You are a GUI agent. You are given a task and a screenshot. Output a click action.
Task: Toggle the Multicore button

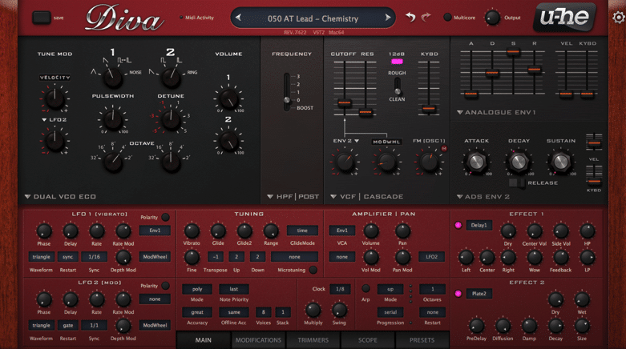click(x=447, y=18)
